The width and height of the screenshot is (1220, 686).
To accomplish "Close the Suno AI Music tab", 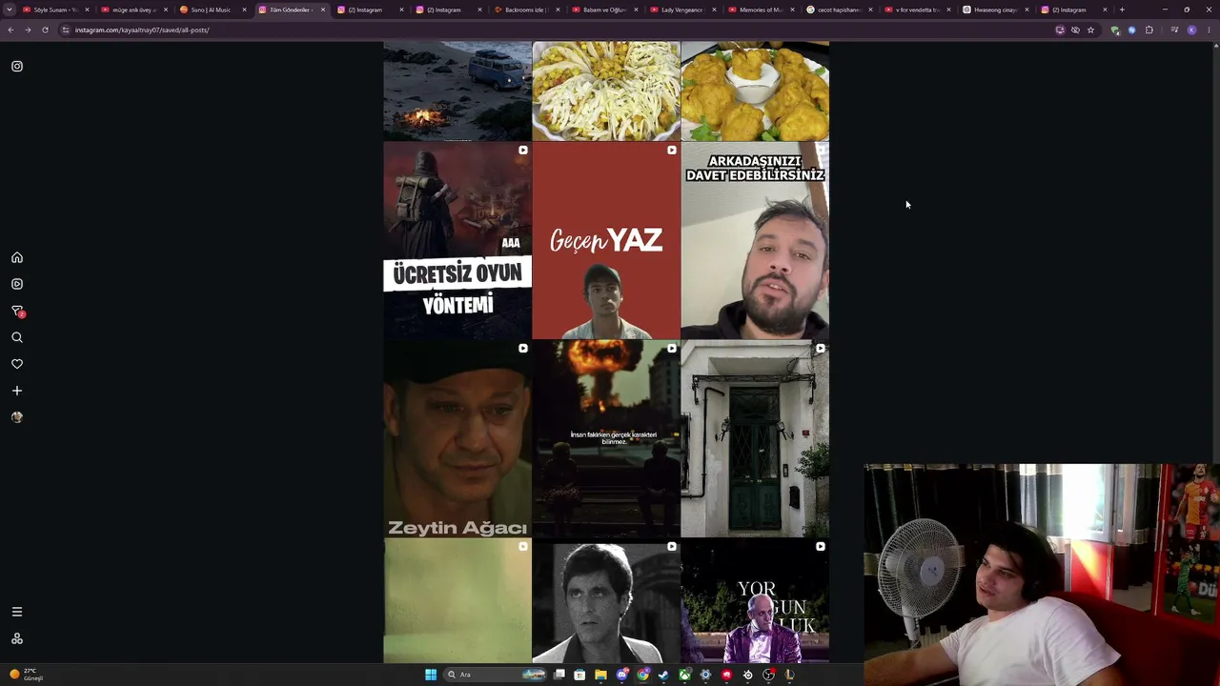I will [x=244, y=10].
